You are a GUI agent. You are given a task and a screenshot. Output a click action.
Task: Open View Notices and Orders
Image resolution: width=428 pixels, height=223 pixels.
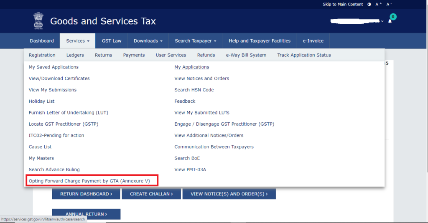click(x=202, y=79)
